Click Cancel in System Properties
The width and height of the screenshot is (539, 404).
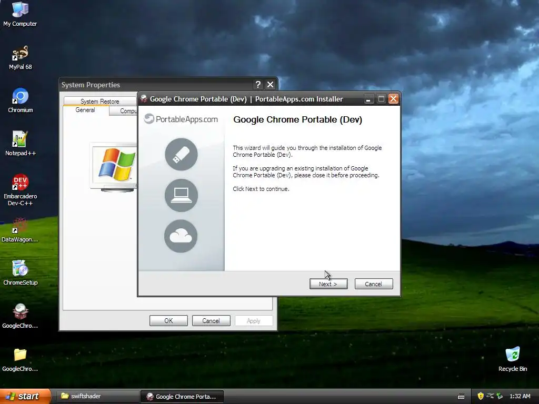(x=211, y=320)
